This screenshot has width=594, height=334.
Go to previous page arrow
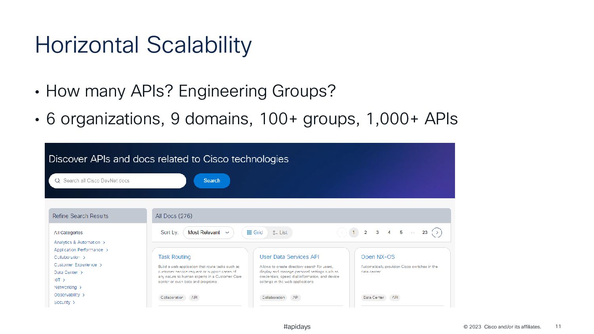(x=342, y=233)
